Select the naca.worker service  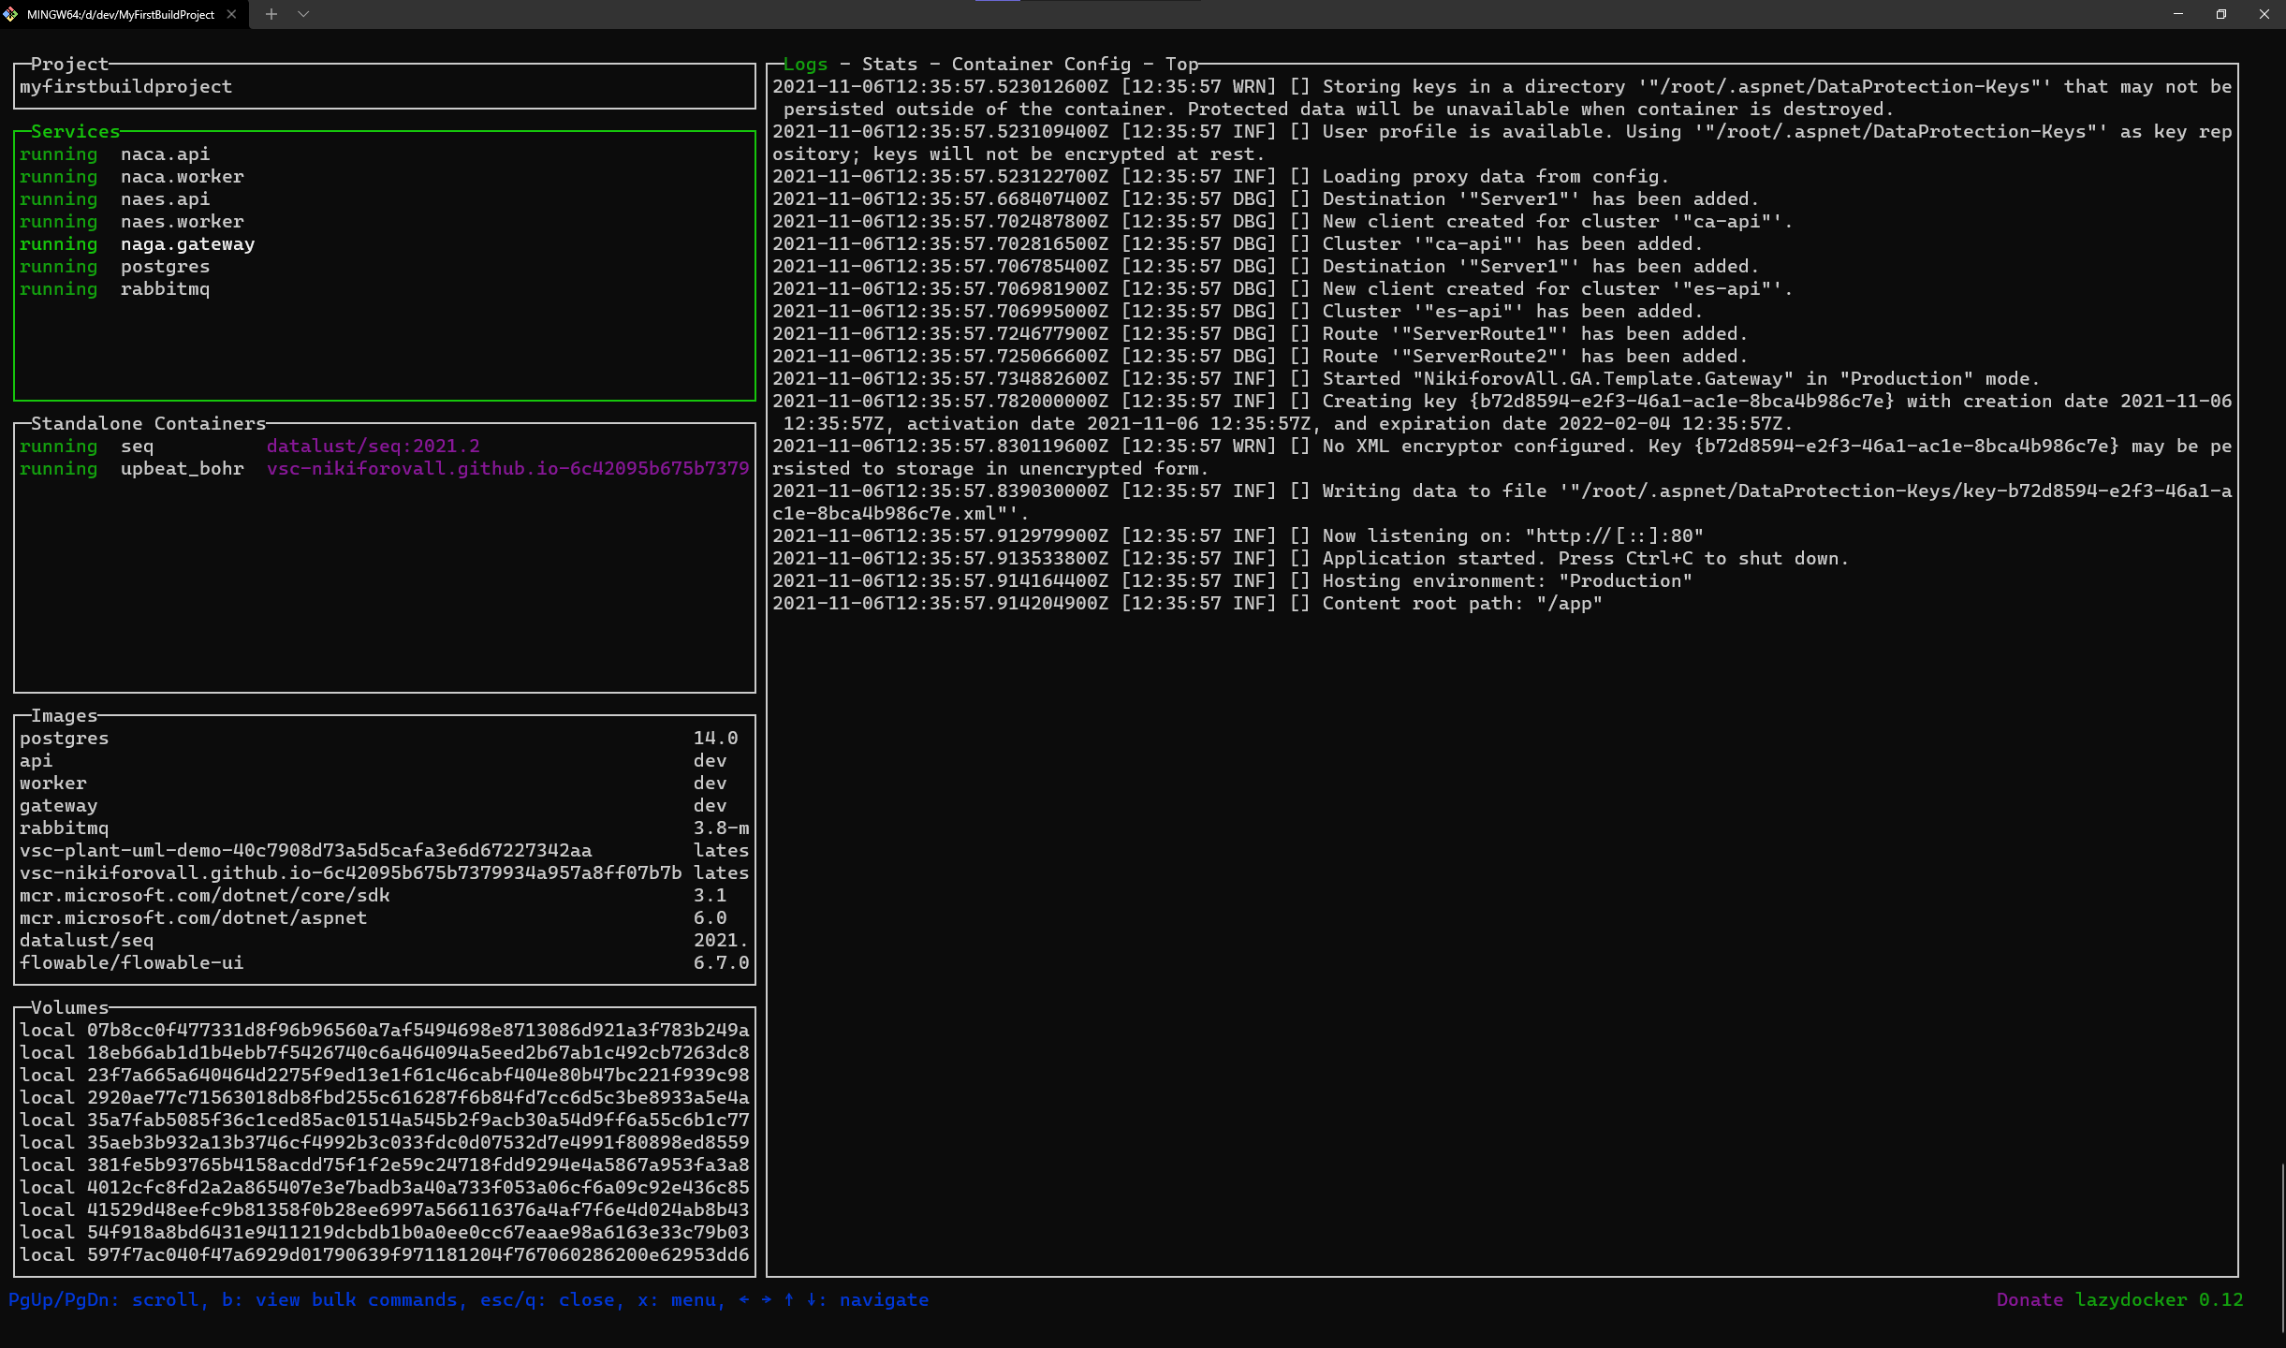(385, 176)
